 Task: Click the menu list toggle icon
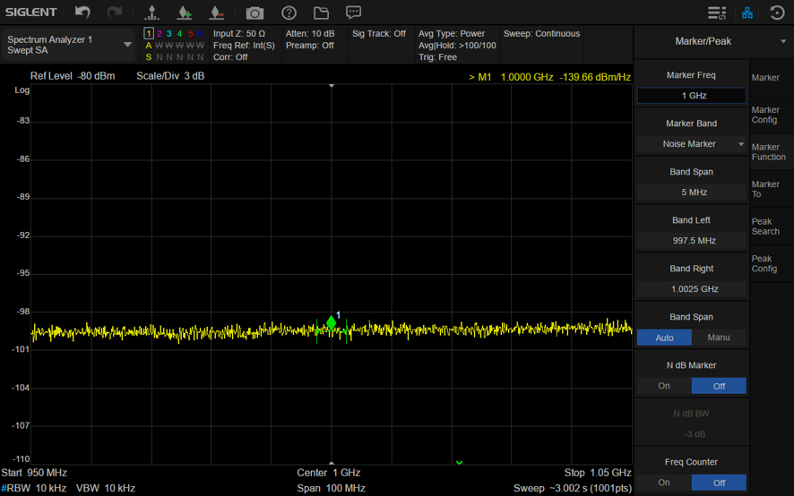(x=717, y=13)
